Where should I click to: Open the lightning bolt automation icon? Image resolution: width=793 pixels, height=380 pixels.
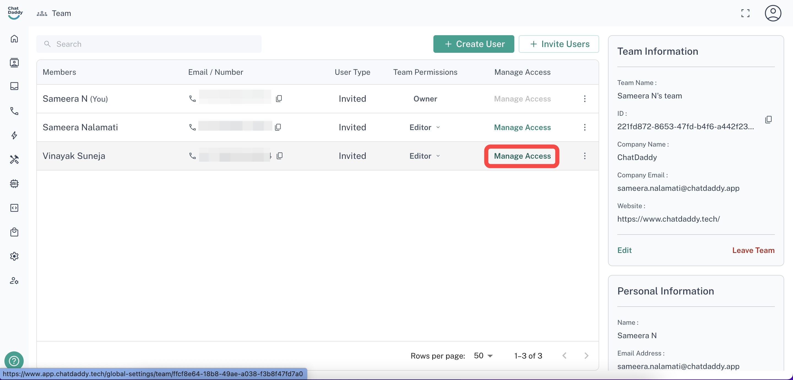14,135
